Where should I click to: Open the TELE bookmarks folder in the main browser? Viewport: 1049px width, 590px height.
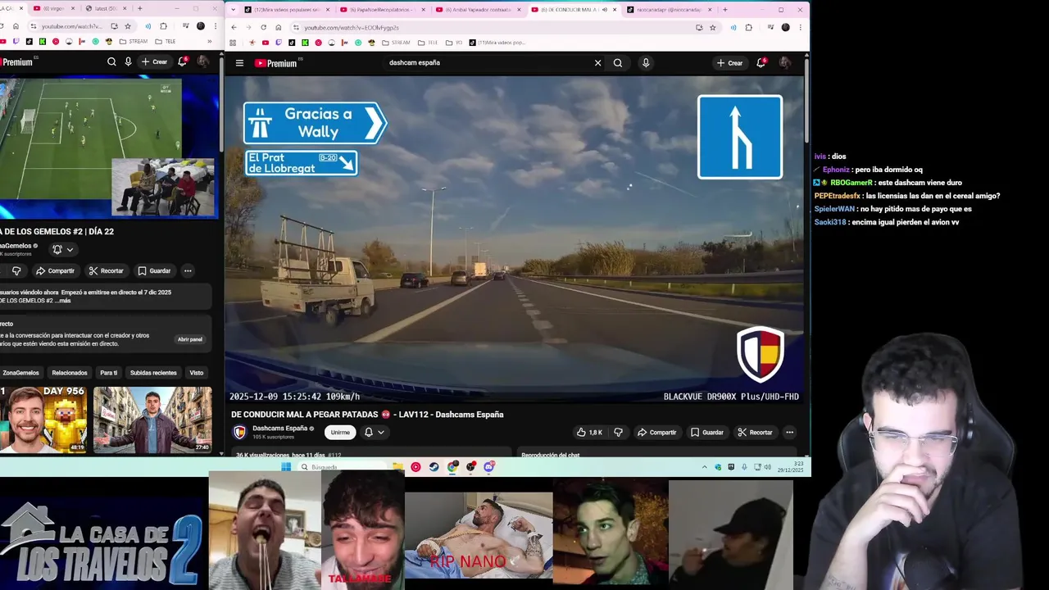pos(428,43)
